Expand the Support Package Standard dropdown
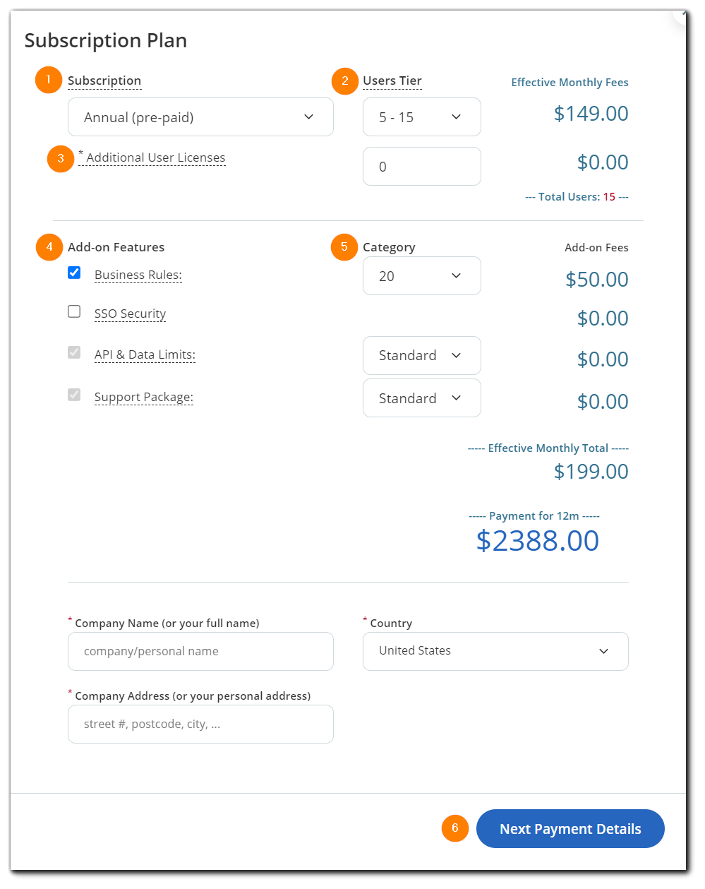This screenshot has height=889, width=705. (x=421, y=398)
